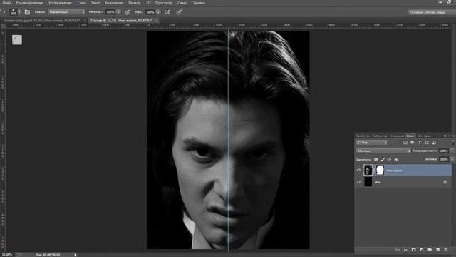Hide the Фон layer
This screenshot has height=257, width=456.
[358, 182]
